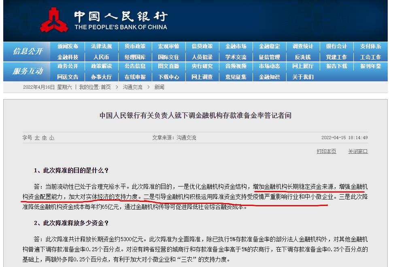Click the 文章来源：沟通交流 text
Screen dimensions: 393x267
(174, 138)
